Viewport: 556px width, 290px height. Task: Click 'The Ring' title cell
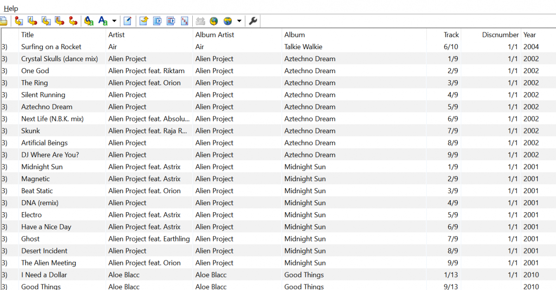point(34,83)
